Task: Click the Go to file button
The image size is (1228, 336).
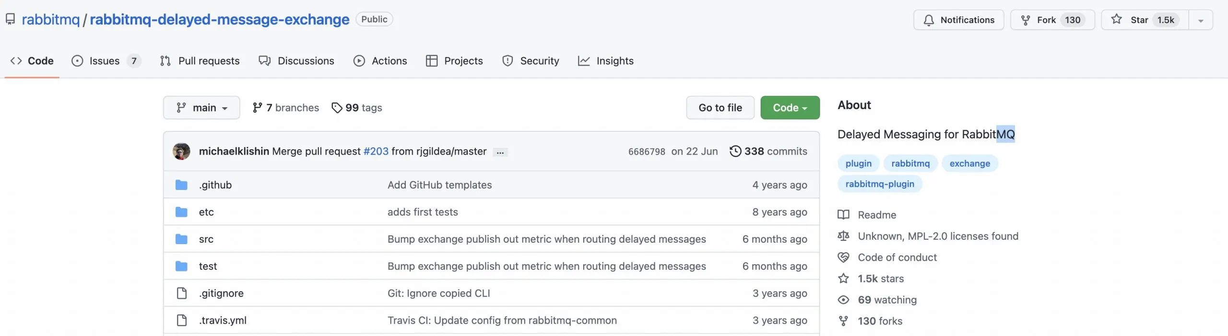Action: coord(720,108)
